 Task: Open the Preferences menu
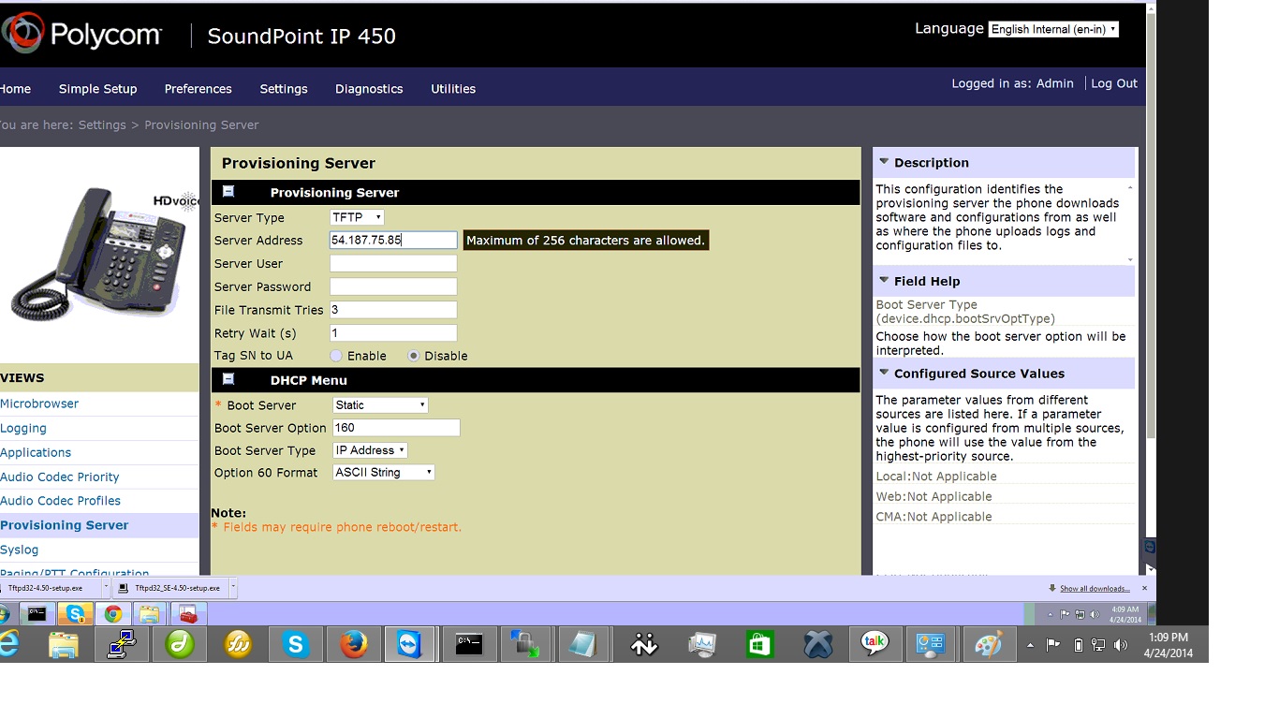coord(198,89)
